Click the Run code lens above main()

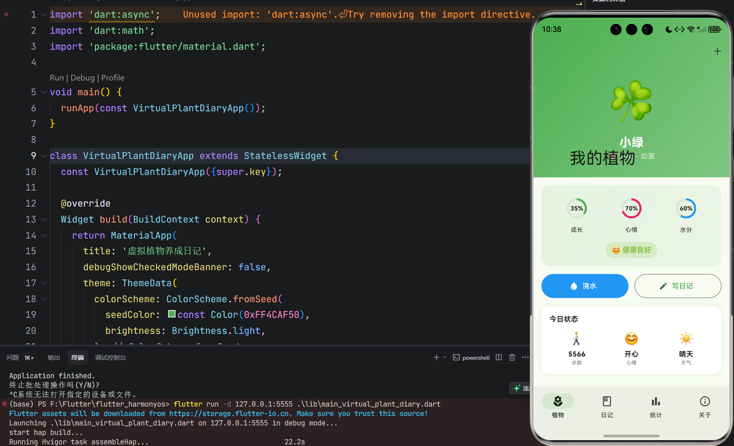[x=57, y=78]
